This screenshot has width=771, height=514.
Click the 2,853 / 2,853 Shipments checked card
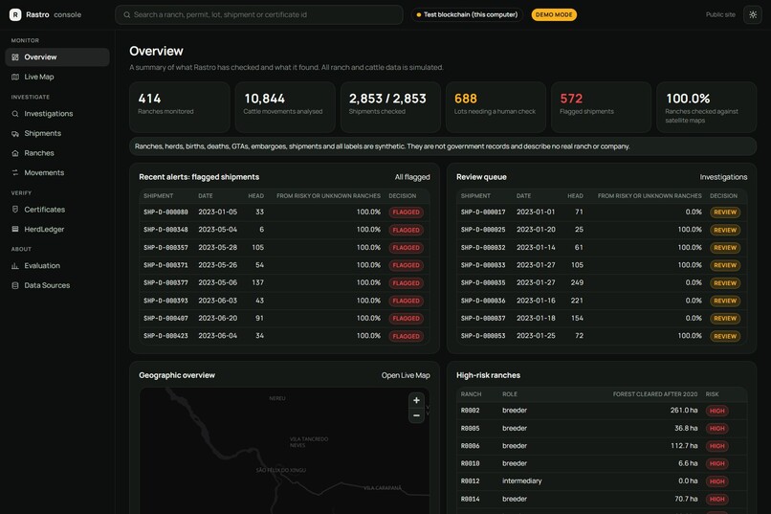coord(390,107)
